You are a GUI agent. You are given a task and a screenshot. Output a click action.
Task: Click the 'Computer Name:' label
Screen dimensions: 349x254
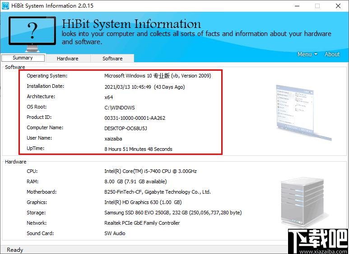coord(45,127)
